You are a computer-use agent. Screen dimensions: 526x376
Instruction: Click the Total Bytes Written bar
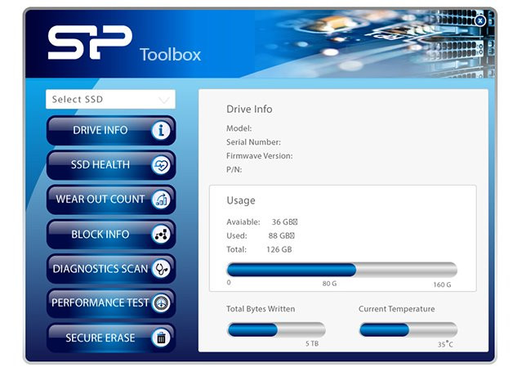(x=276, y=329)
